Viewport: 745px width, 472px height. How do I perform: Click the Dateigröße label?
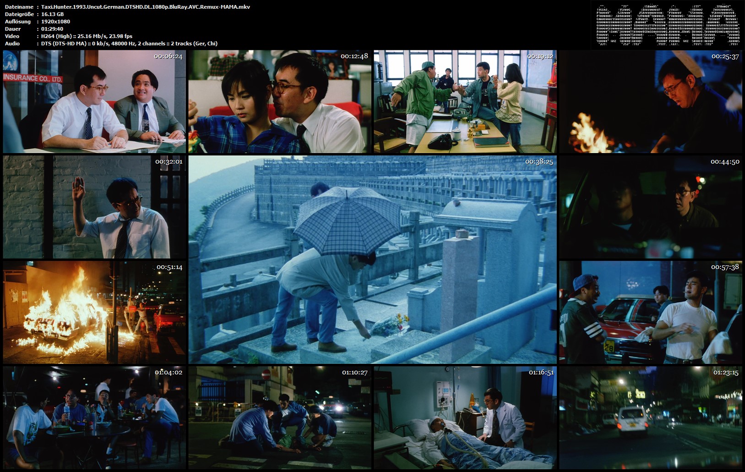click(19, 14)
